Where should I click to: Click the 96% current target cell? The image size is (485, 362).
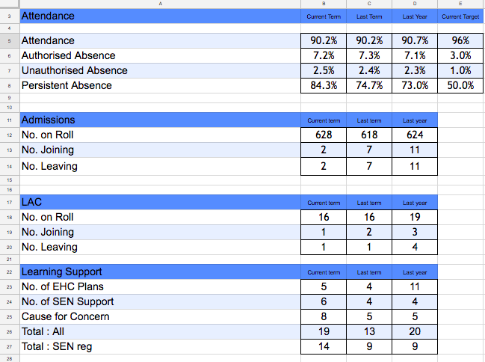pos(461,40)
